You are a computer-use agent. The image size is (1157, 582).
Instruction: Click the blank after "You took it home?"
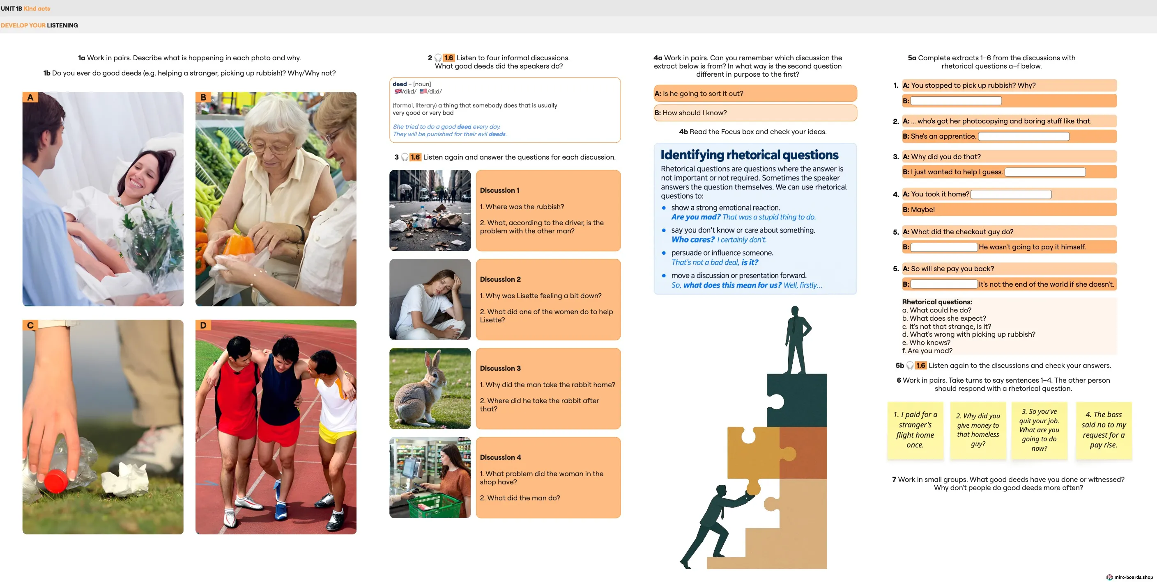tap(1011, 194)
